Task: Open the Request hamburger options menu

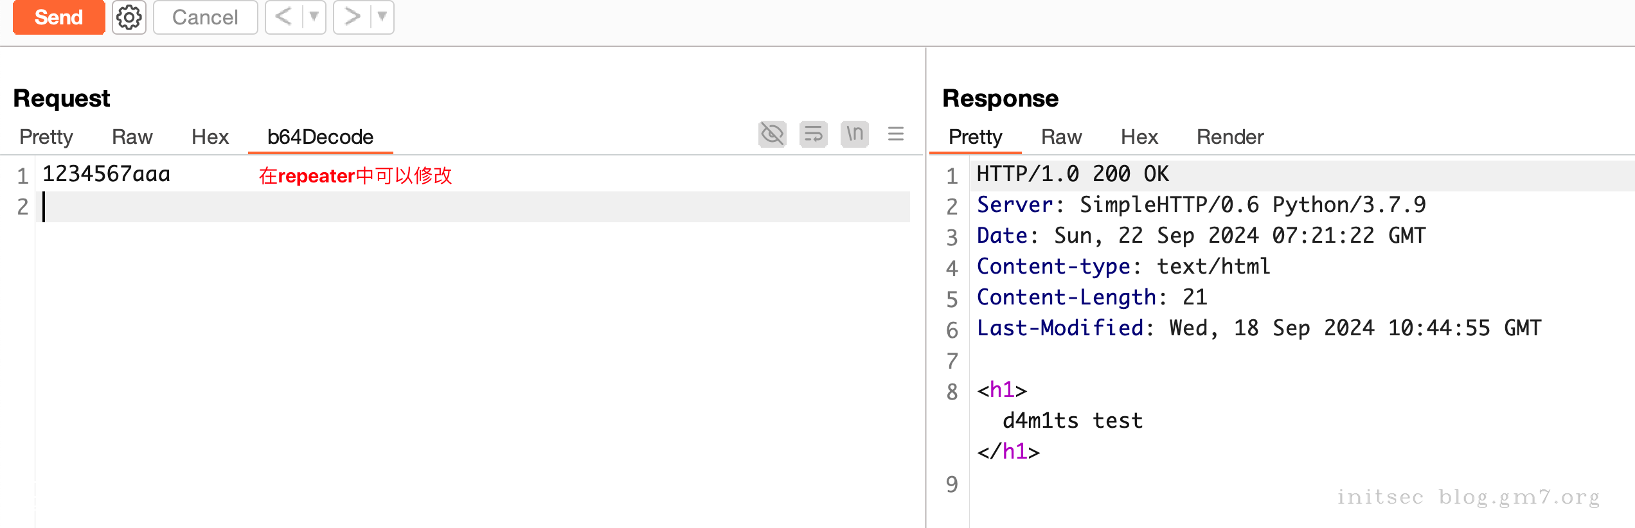Action: 896,134
